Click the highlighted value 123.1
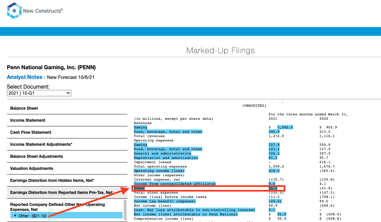The width and height of the screenshot is (381, 222). (274, 149)
